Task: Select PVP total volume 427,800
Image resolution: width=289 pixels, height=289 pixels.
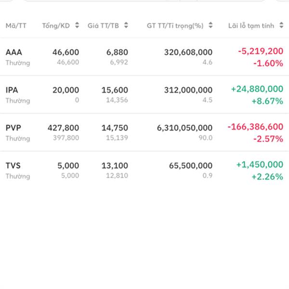Action: pyautogui.click(x=63, y=128)
